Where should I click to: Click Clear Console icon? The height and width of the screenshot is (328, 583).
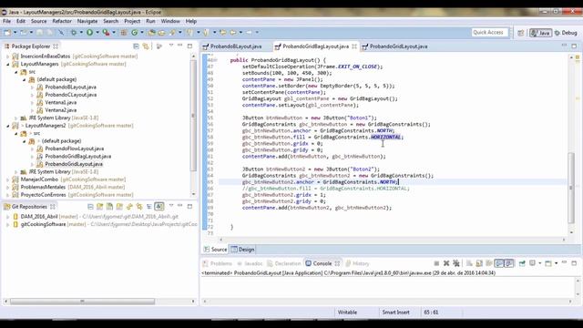(469, 263)
